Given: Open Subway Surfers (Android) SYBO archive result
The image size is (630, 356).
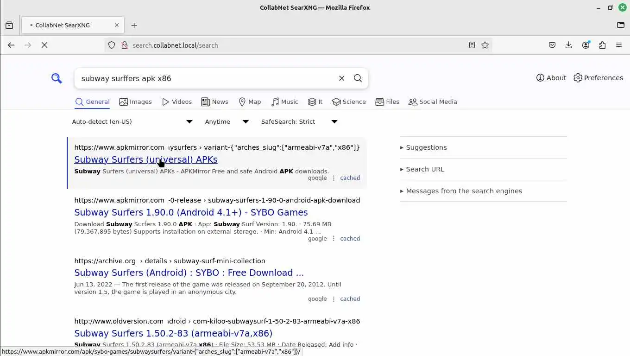Looking at the screenshot, I should (x=189, y=273).
